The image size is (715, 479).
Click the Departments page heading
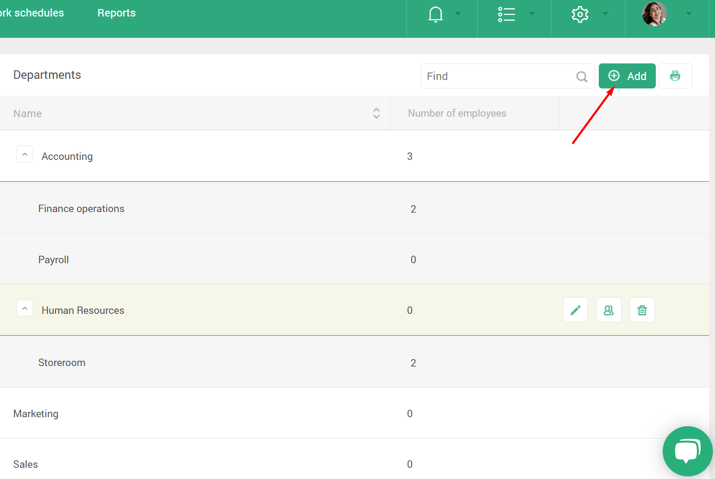47,75
